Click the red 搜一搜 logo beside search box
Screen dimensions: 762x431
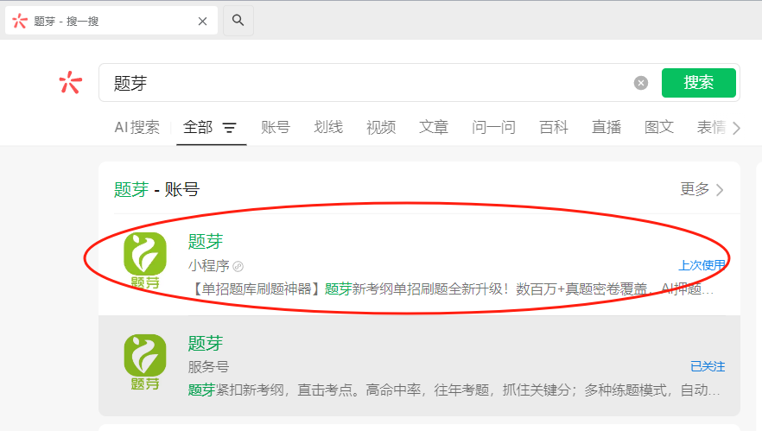coord(71,82)
